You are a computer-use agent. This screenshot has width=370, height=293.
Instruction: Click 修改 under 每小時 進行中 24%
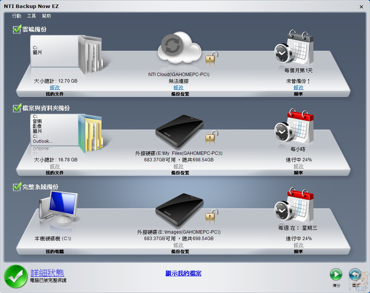click(299, 166)
